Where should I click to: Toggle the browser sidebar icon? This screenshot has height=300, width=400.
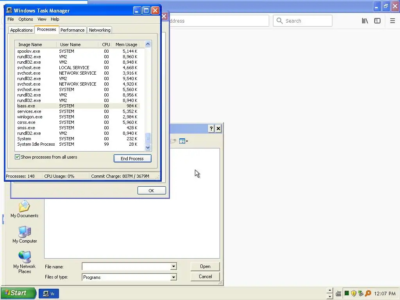point(377,21)
